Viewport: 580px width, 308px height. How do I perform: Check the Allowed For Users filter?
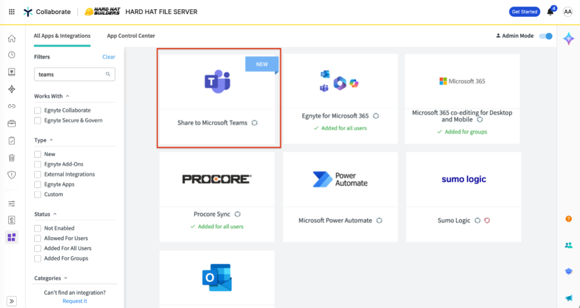(x=37, y=238)
